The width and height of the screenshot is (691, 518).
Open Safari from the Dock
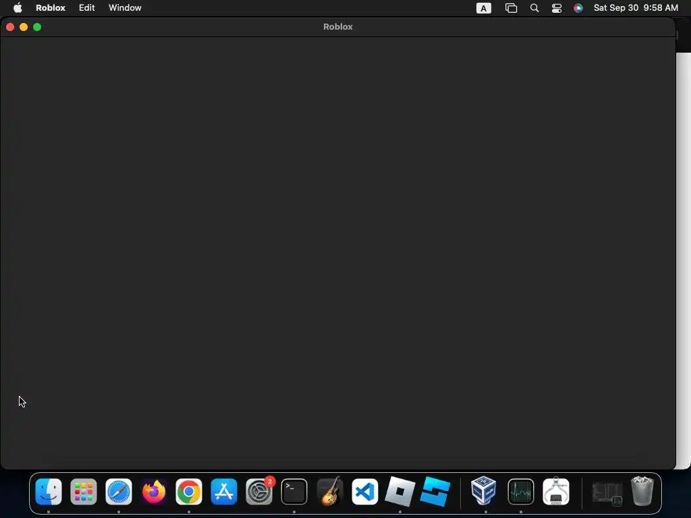tap(119, 492)
